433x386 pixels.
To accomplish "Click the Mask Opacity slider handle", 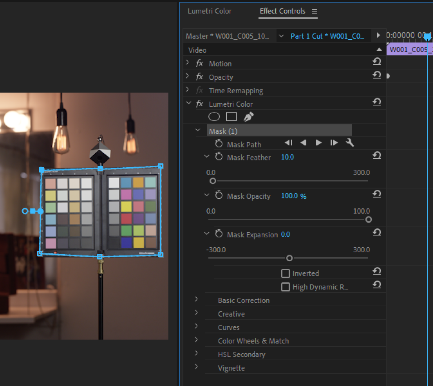I will click(369, 219).
